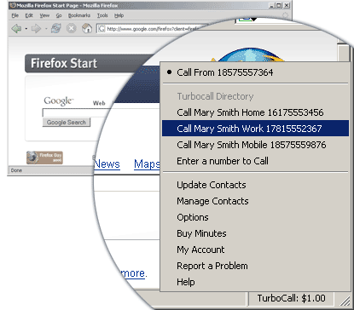354x310 pixels.
Task: Click the Firefox icon in the title bar
Action: 13,5
